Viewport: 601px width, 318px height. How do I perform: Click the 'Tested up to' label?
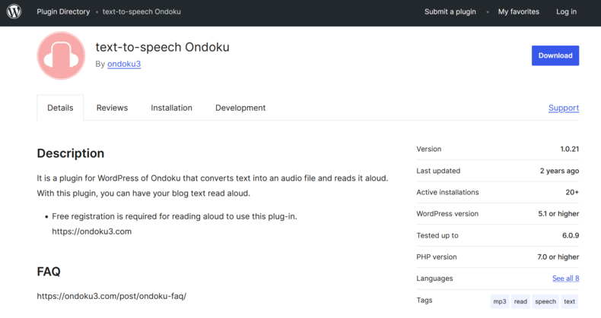[x=437, y=235]
